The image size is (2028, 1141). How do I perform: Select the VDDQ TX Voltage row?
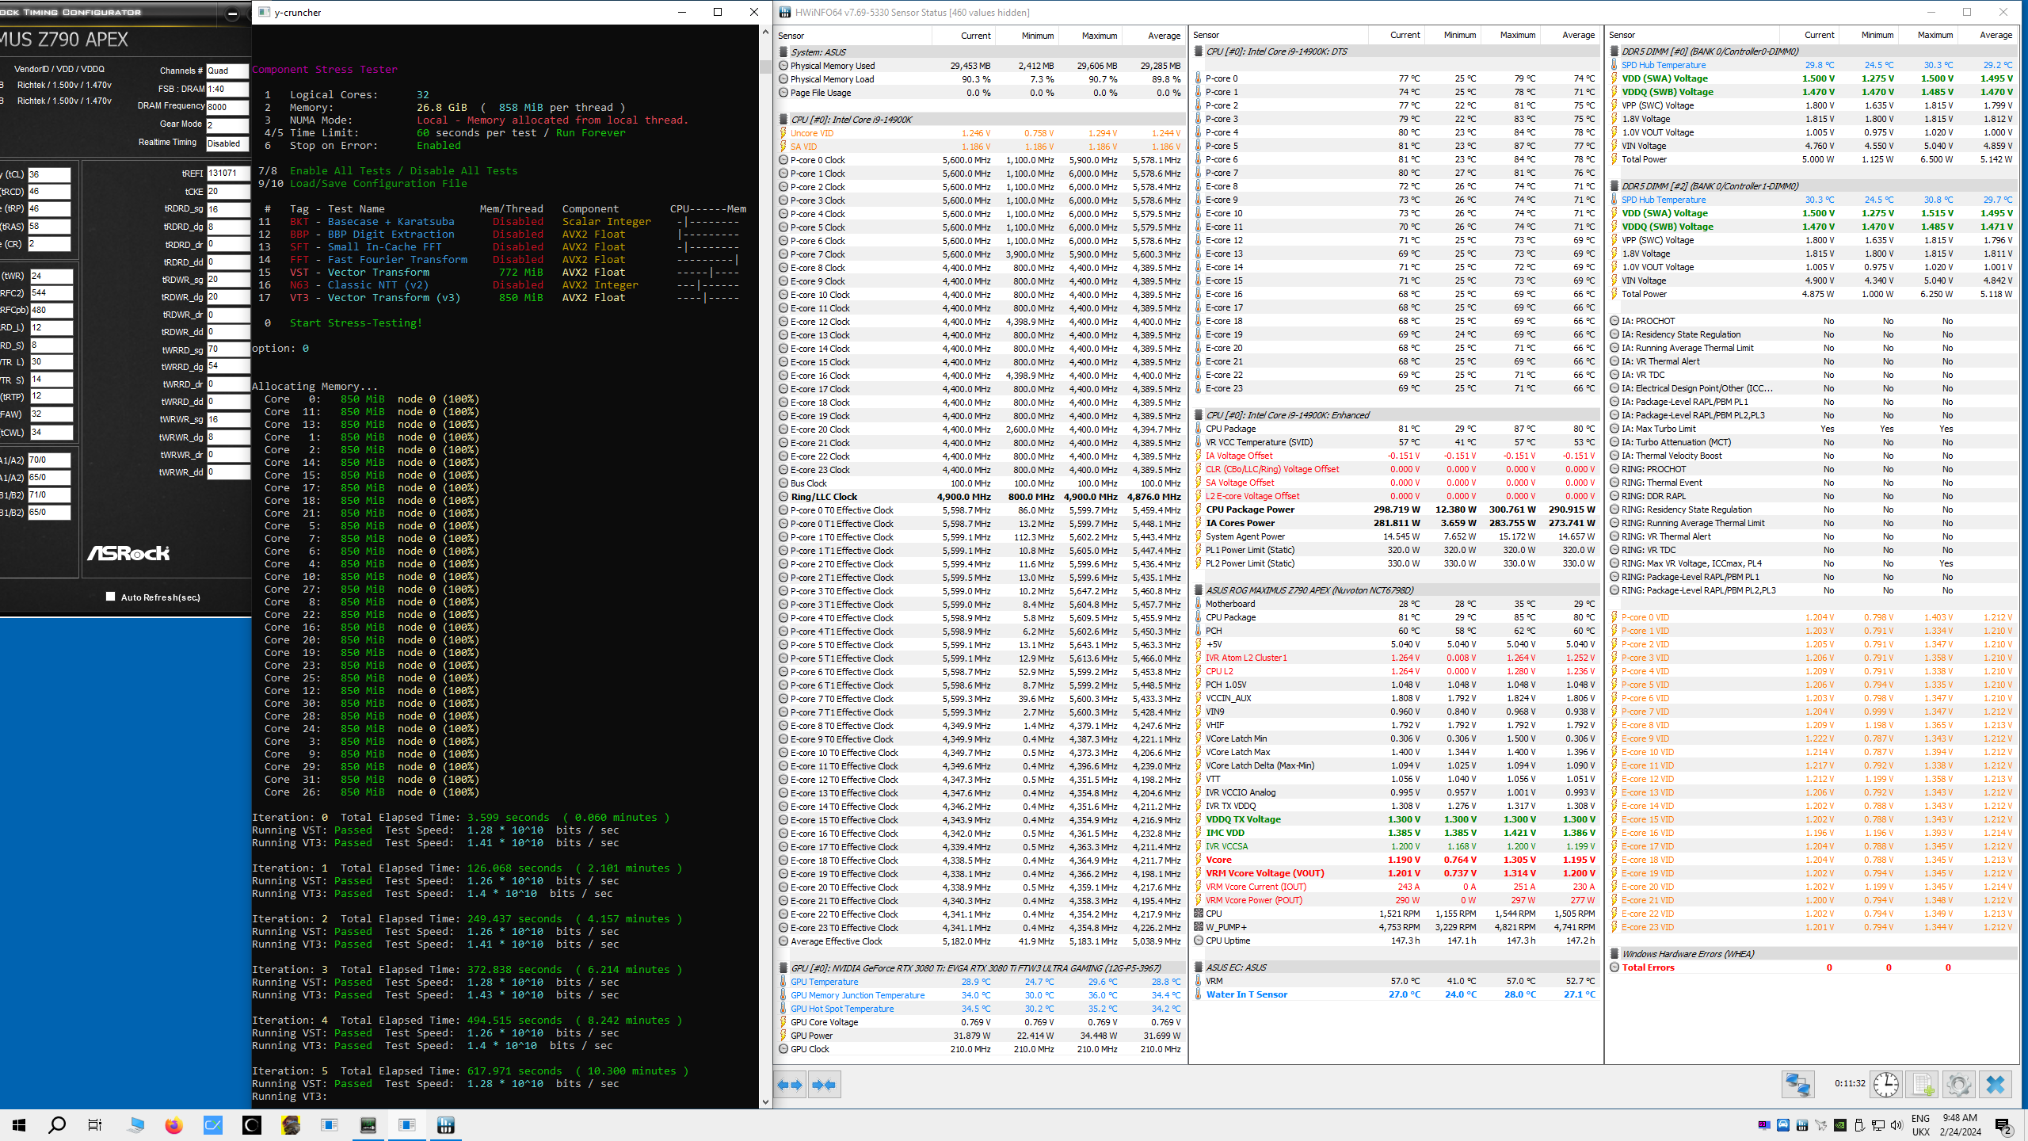click(x=1396, y=819)
